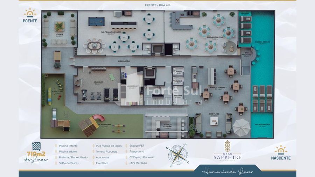Image resolution: width=315 pixels, height=177 pixels.
Task: Select Academia in the legend
Action: (x=102, y=157)
